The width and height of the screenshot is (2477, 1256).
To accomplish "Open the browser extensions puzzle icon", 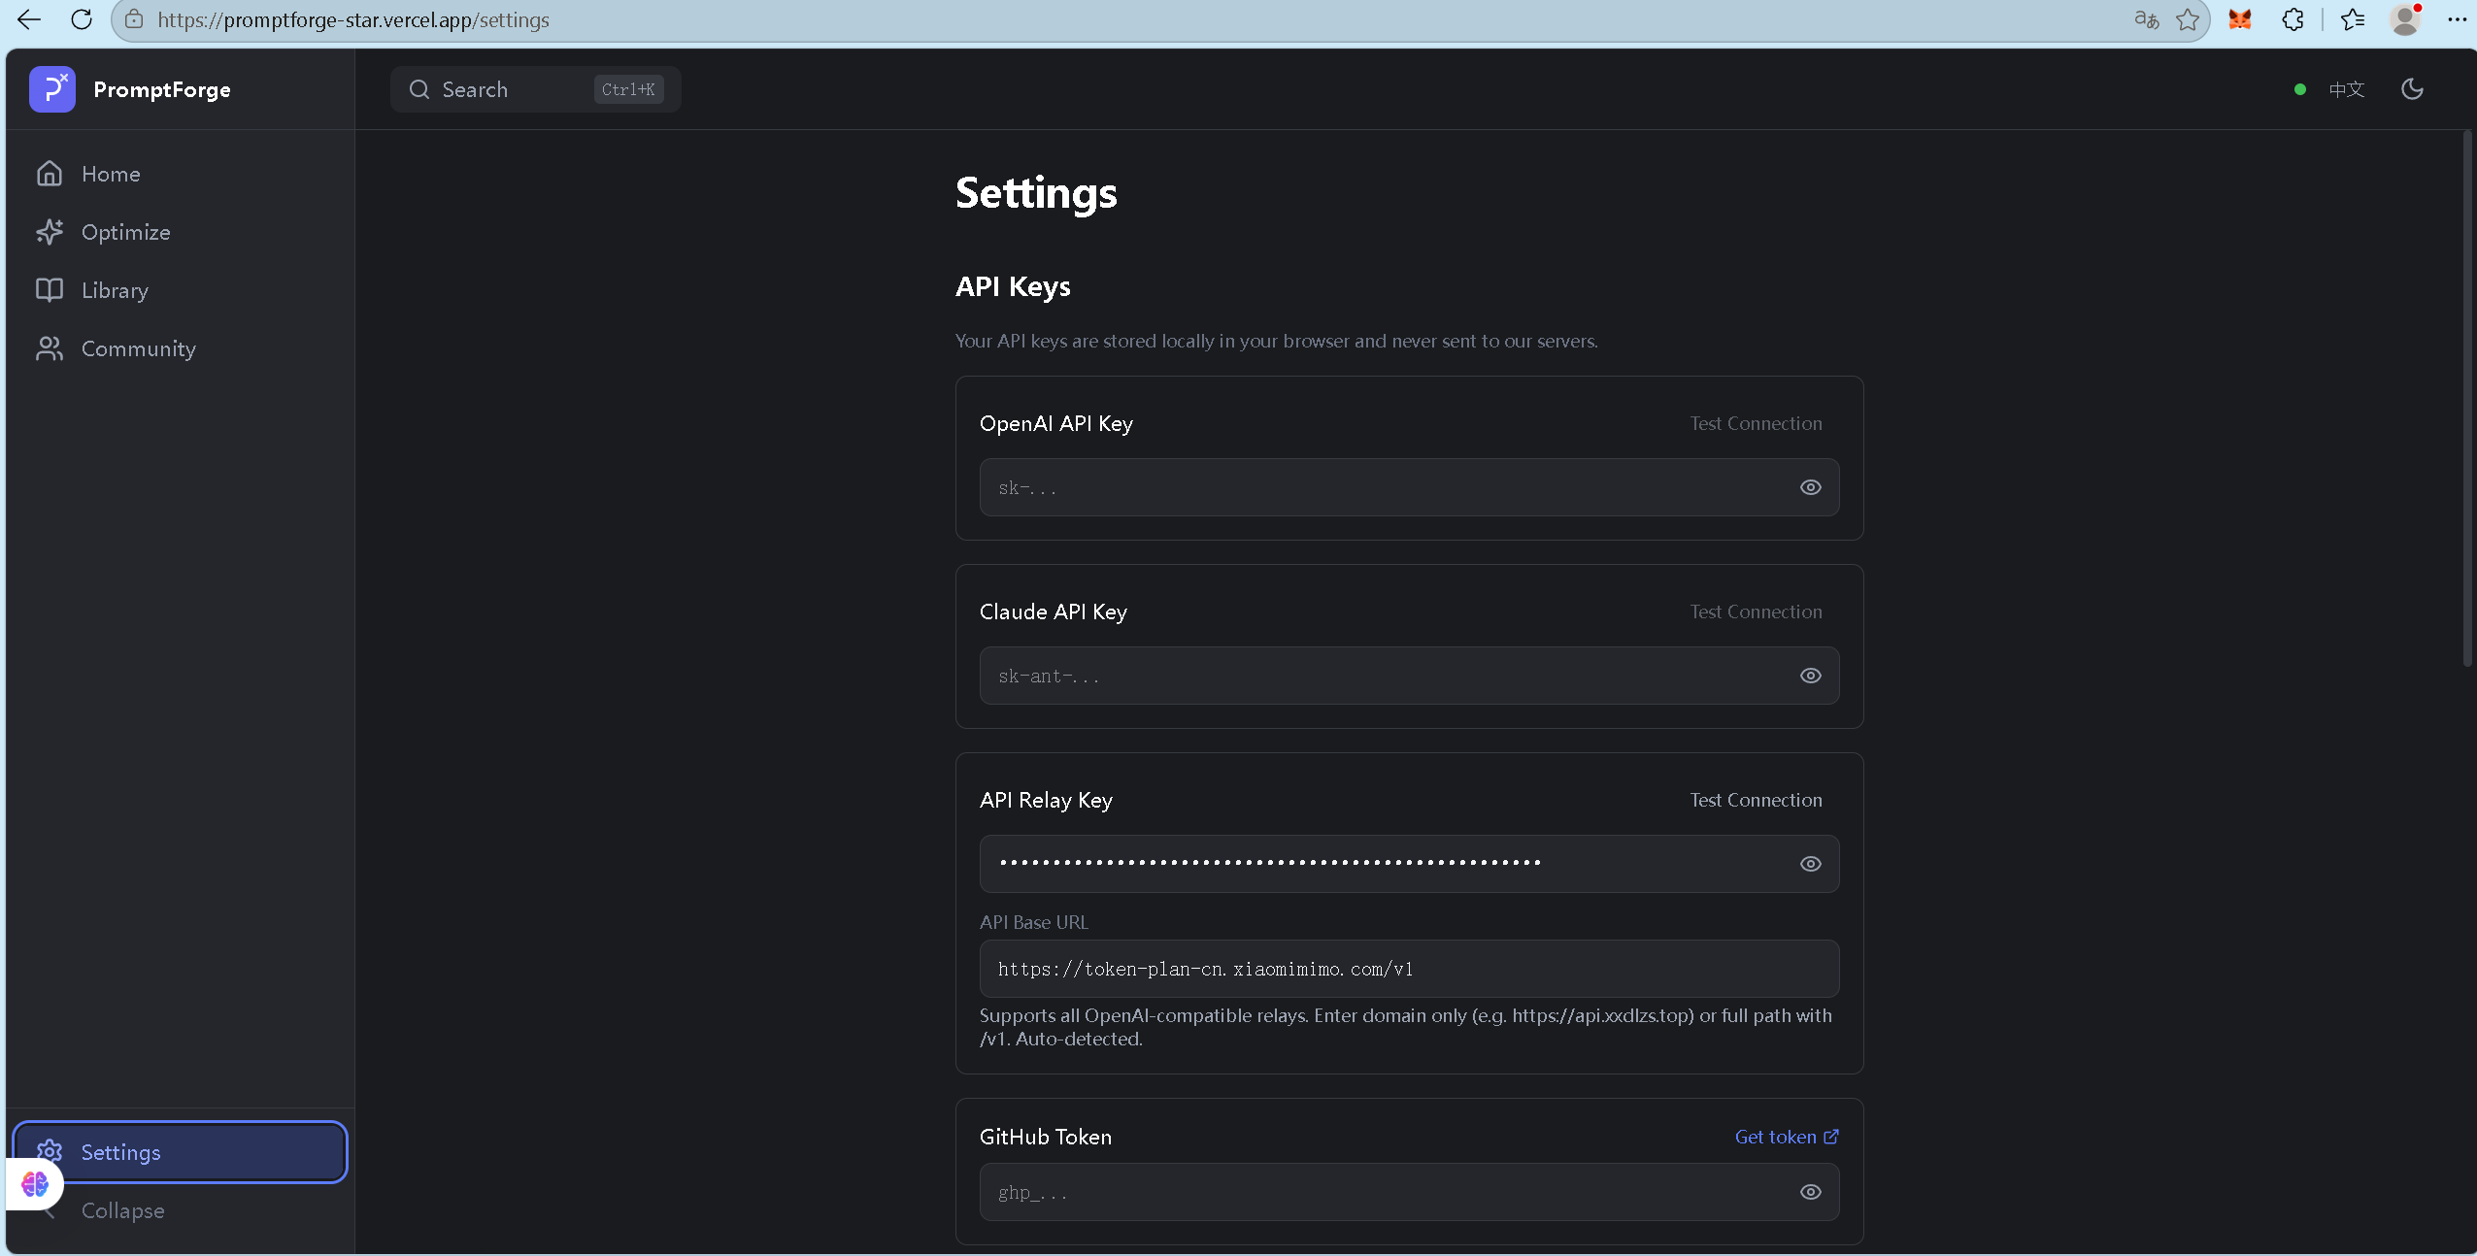I will (2293, 19).
